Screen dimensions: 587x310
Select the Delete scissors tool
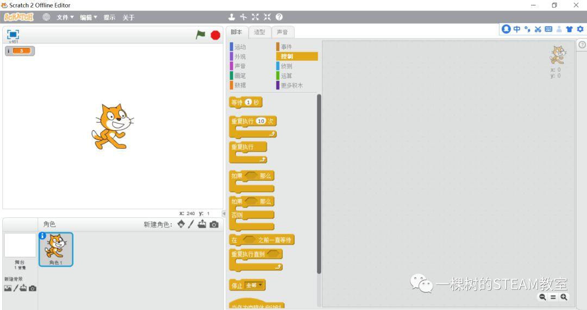point(243,17)
